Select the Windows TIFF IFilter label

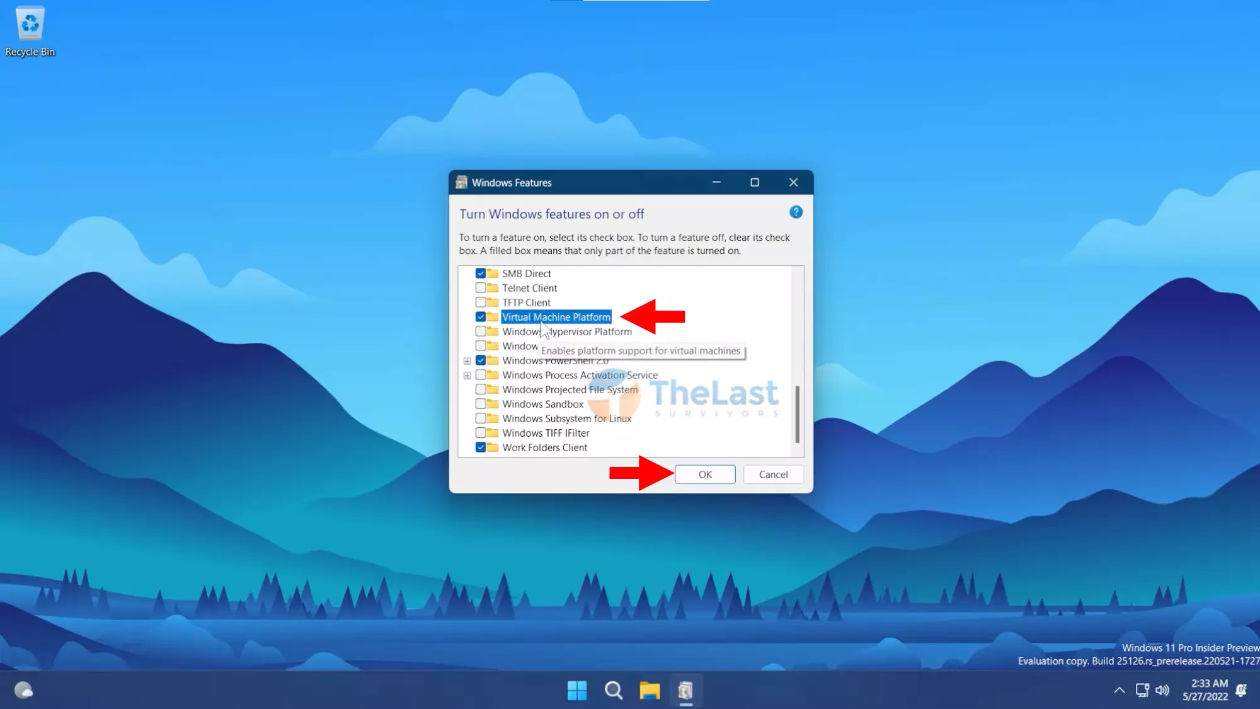(x=546, y=433)
